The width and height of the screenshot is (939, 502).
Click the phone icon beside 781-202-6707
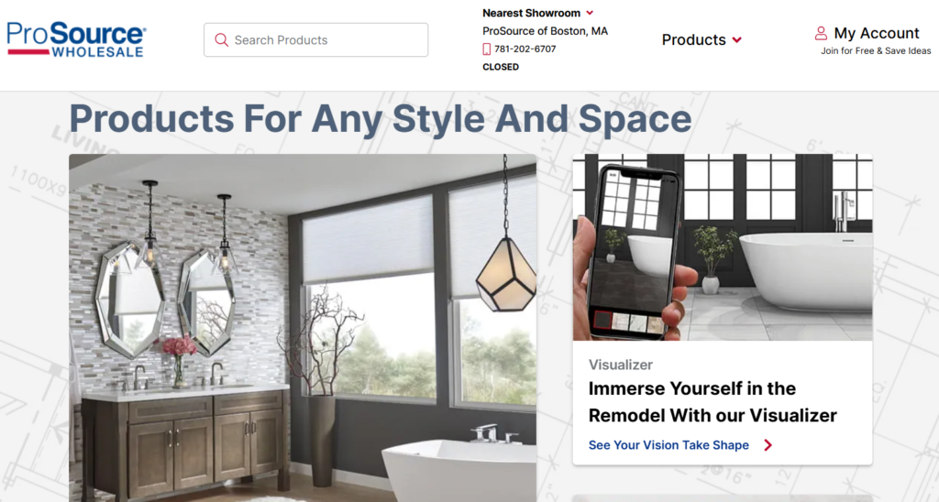click(486, 49)
